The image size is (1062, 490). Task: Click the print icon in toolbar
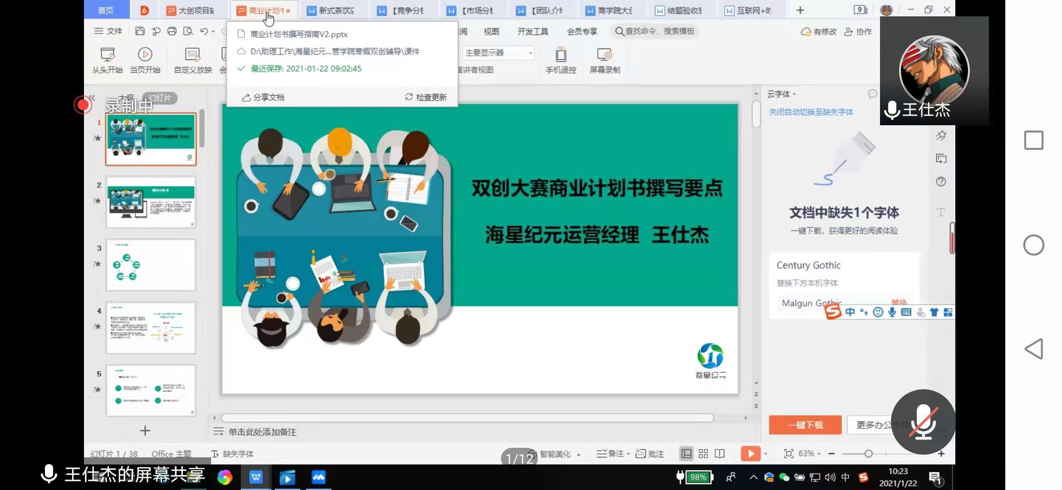pyautogui.click(x=172, y=31)
